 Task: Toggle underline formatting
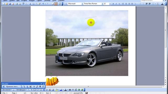[x=119, y=4]
